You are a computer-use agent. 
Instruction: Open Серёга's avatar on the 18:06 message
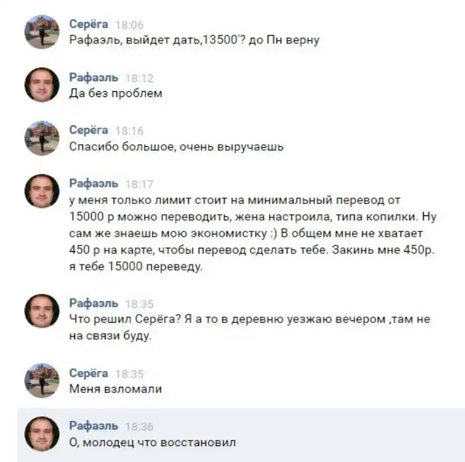(x=42, y=31)
